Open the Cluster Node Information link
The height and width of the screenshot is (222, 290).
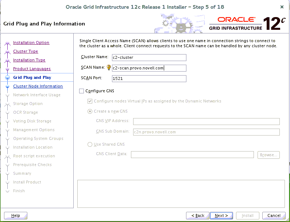click(38, 86)
